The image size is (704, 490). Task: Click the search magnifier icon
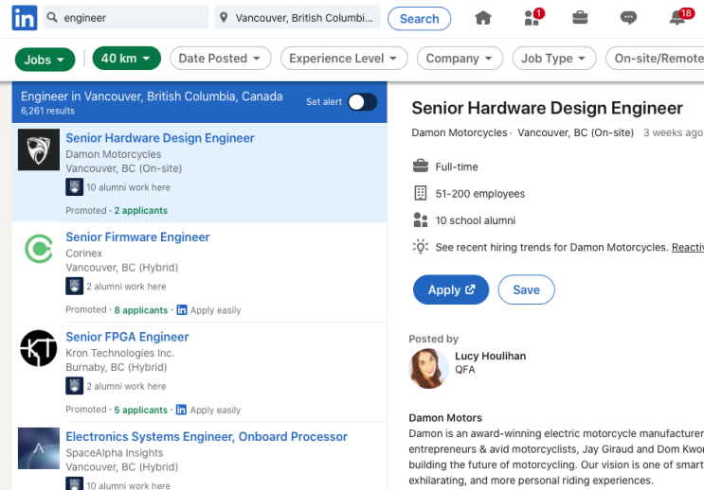click(52, 17)
